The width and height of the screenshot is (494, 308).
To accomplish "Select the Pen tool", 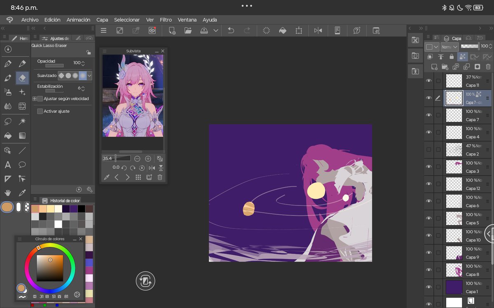I will pyautogui.click(x=7, y=64).
